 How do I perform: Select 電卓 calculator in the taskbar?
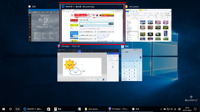pos(59,109)
